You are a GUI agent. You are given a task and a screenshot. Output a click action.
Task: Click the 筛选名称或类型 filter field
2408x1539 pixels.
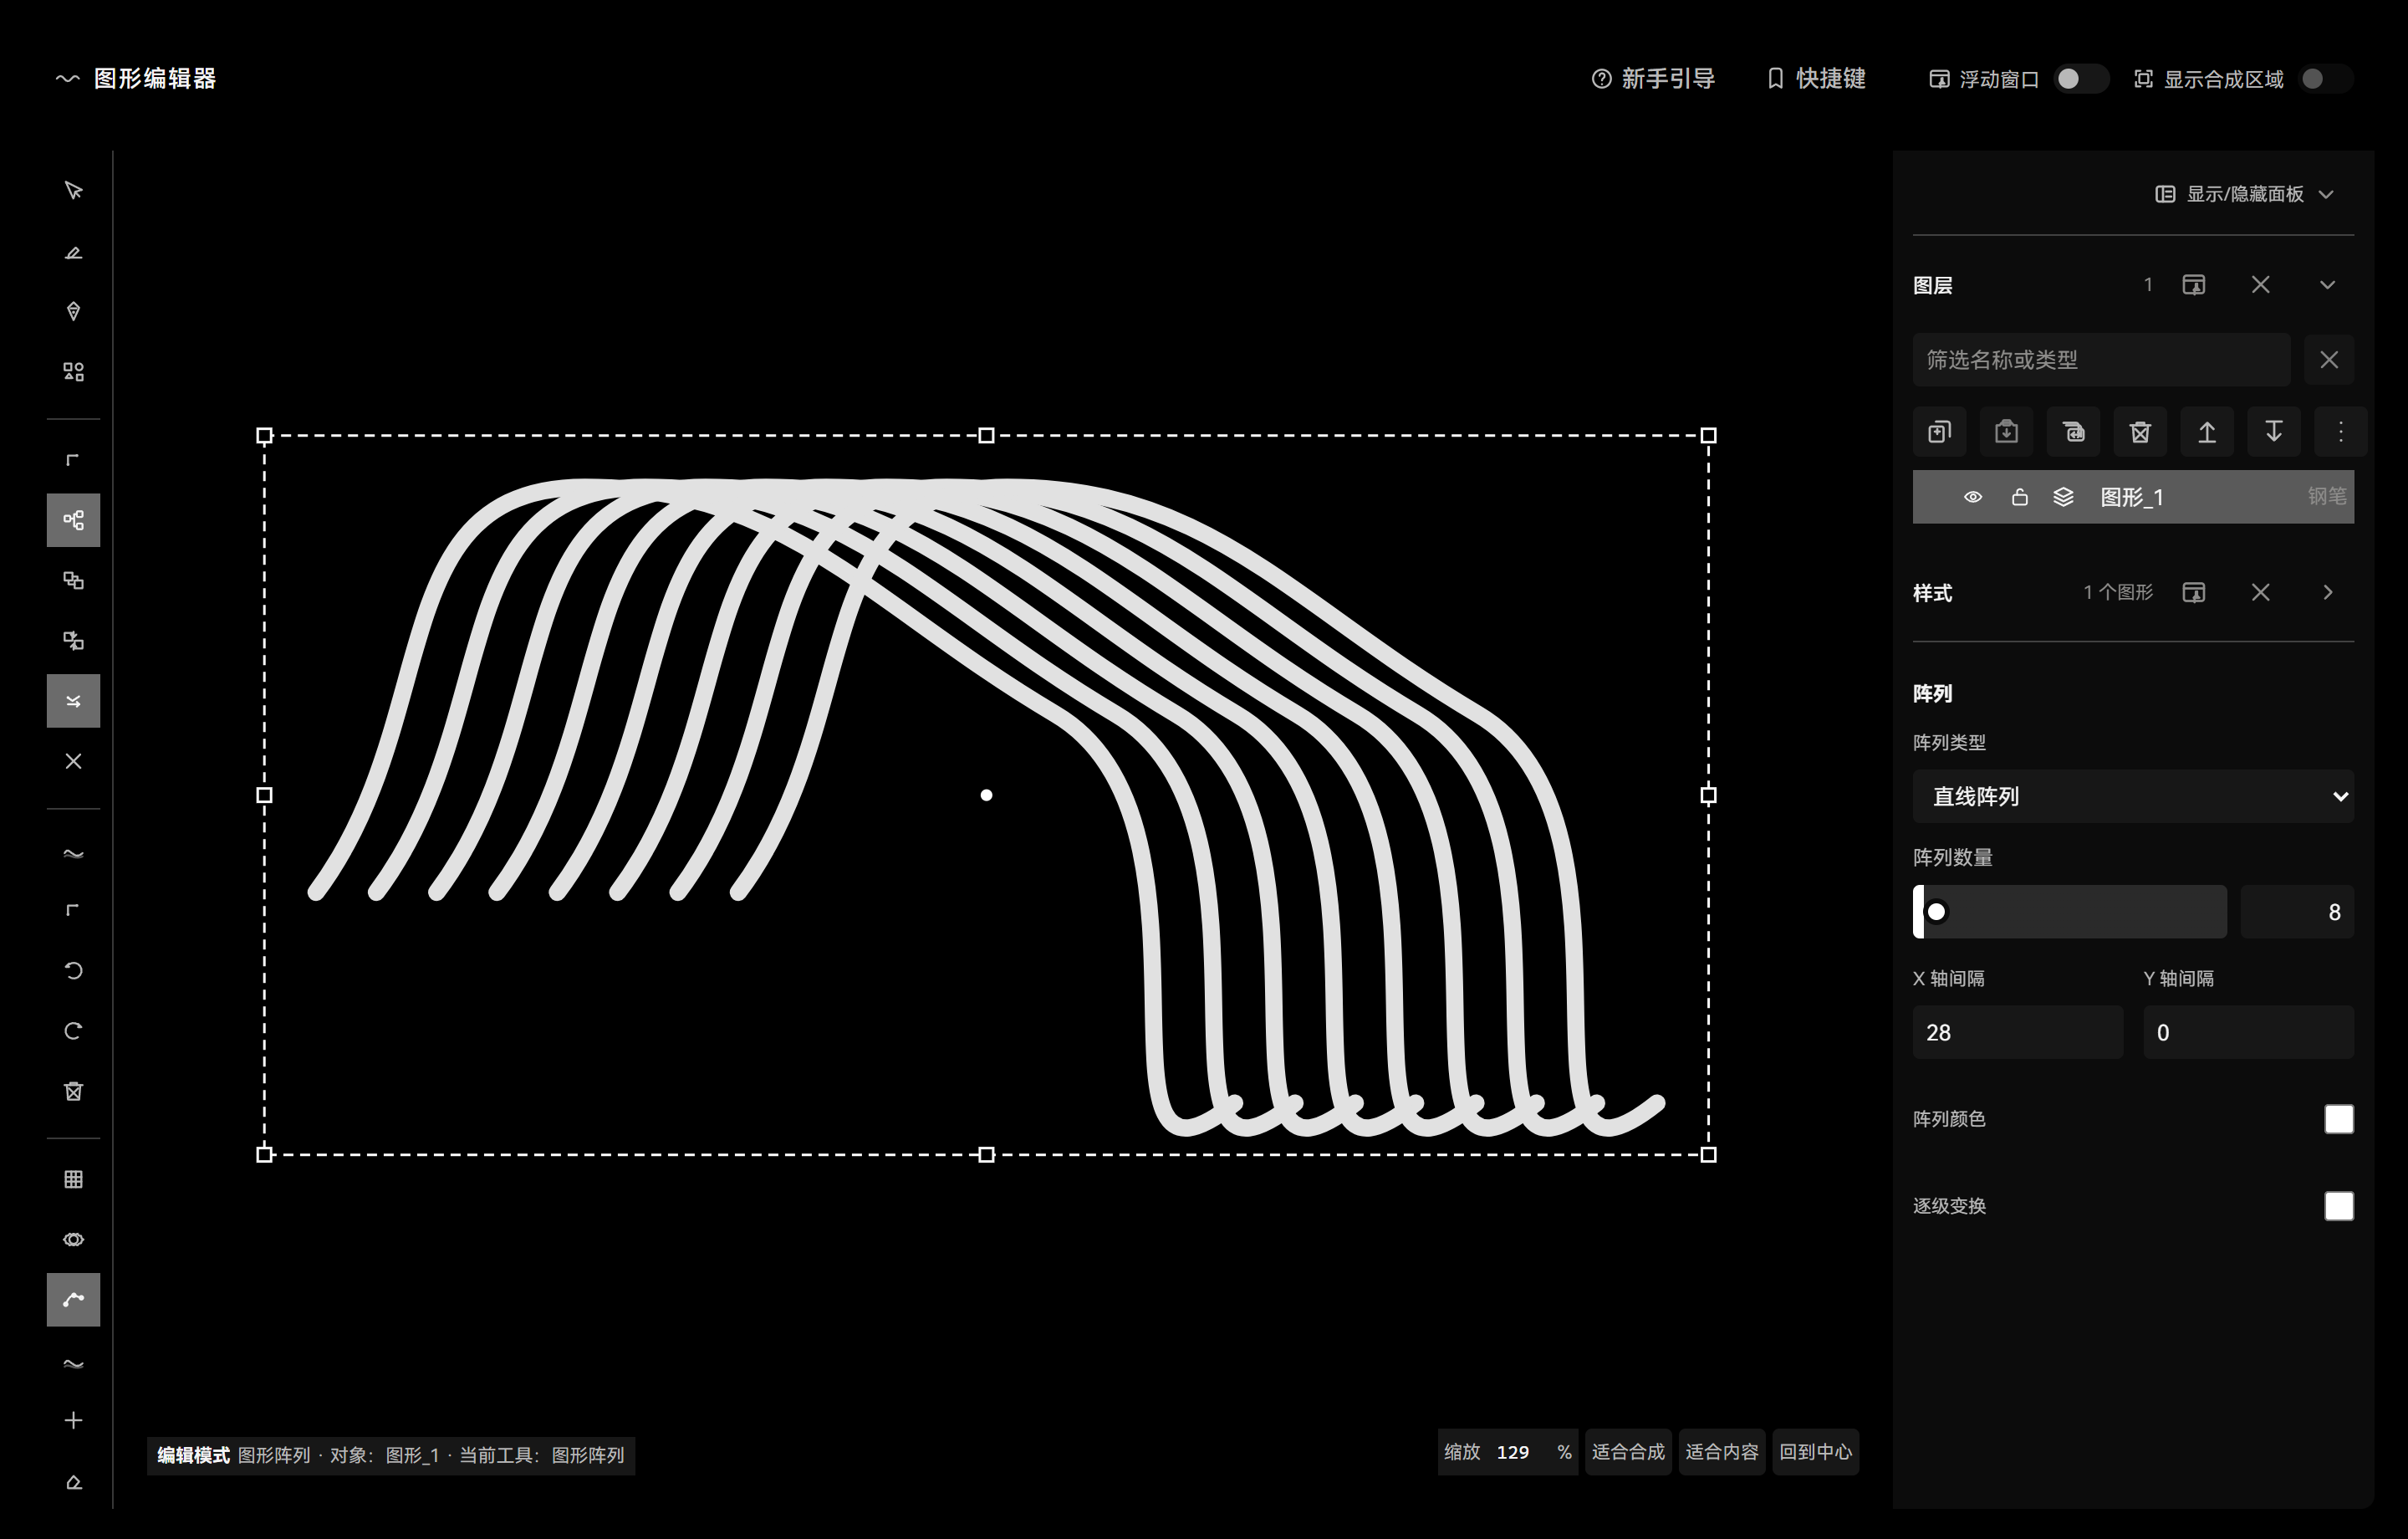point(2101,359)
